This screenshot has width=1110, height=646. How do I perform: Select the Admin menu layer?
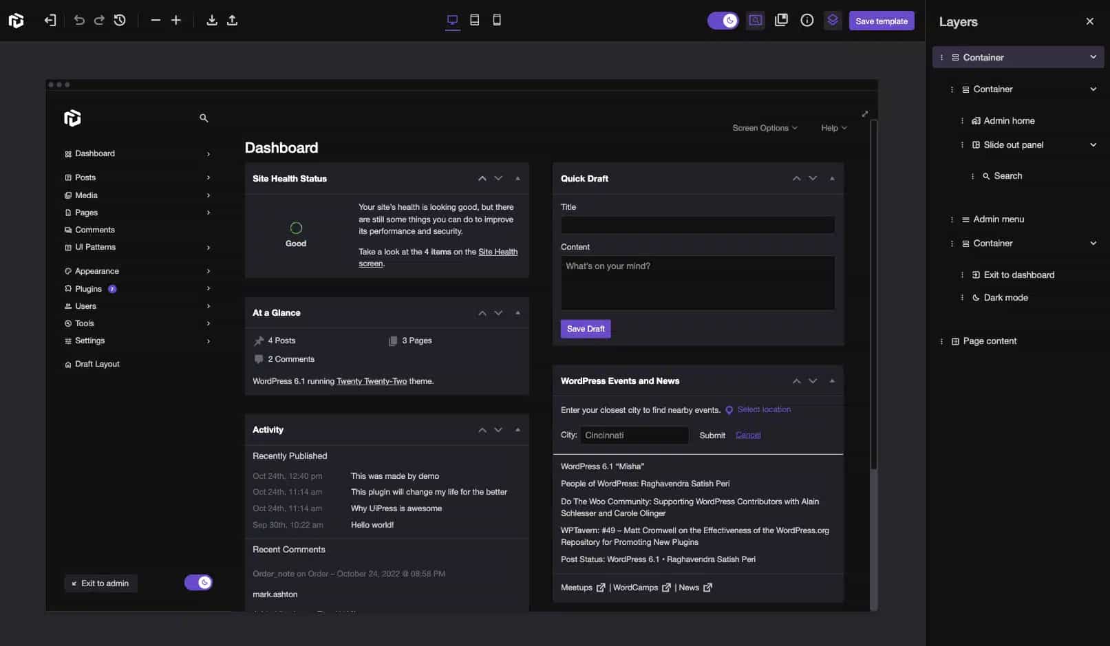998,219
